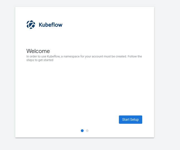This screenshot has width=180, height=150.
Task: Click the Welcome heading
Action: tap(38, 51)
